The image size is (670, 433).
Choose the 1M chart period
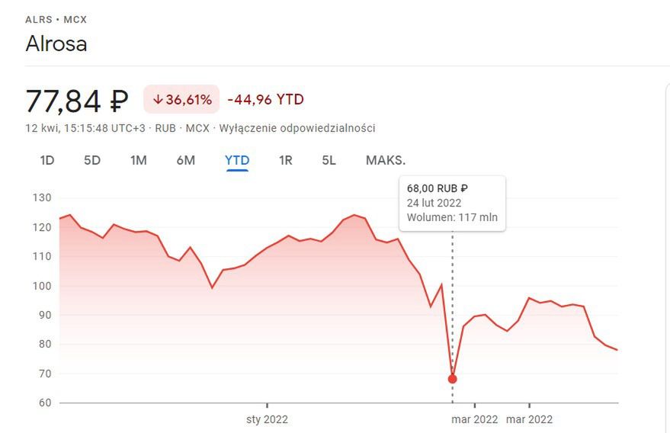coord(138,160)
